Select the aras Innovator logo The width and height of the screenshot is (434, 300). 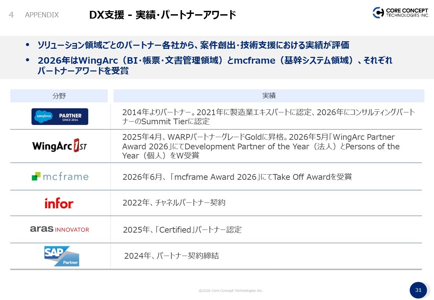(60, 229)
